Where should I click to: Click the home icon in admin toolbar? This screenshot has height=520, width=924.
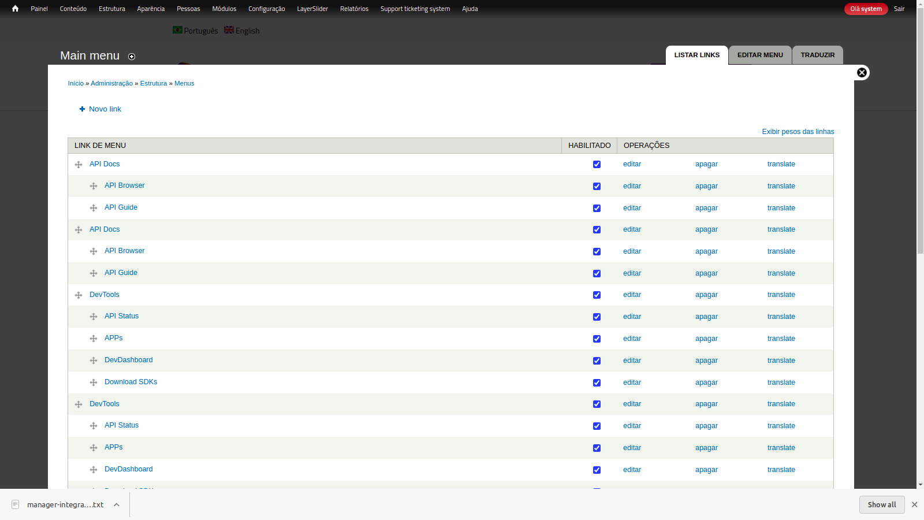pyautogui.click(x=15, y=9)
